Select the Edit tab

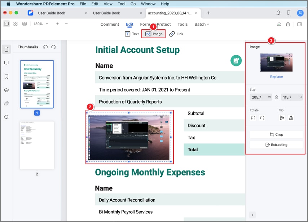[x=129, y=25]
